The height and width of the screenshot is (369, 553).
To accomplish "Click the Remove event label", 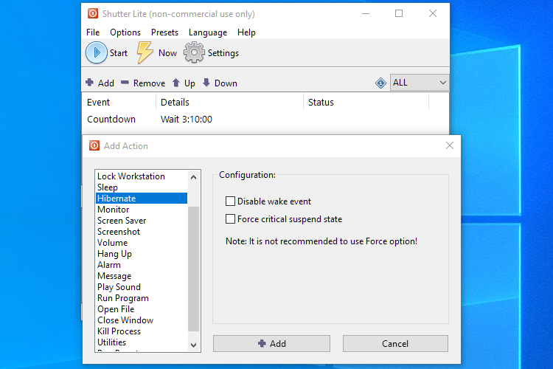I will pos(149,83).
